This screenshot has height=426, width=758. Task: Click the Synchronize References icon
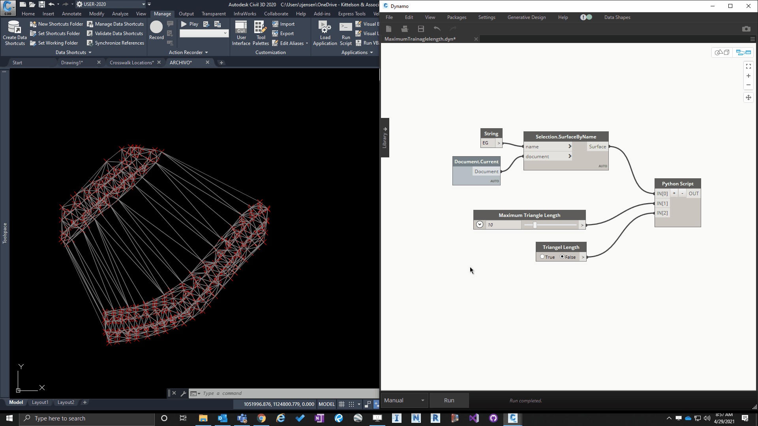point(90,43)
